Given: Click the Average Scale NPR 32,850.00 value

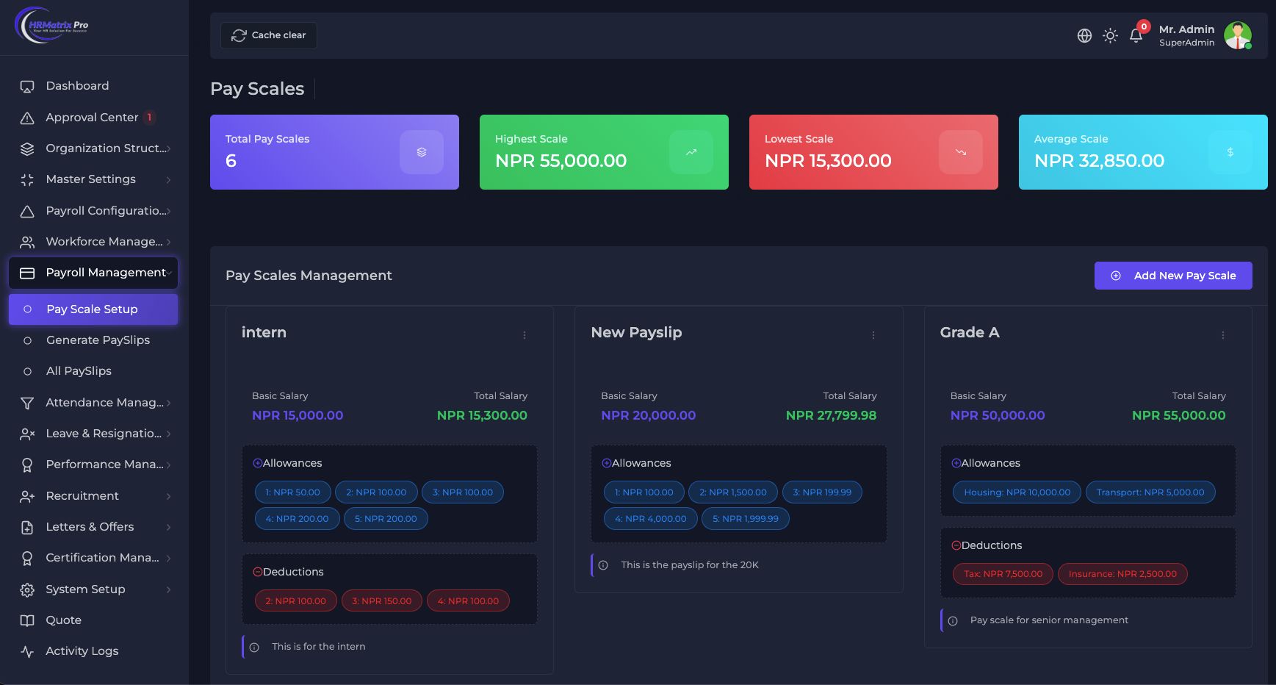Looking at the screenshot, I should point(1099,161).
